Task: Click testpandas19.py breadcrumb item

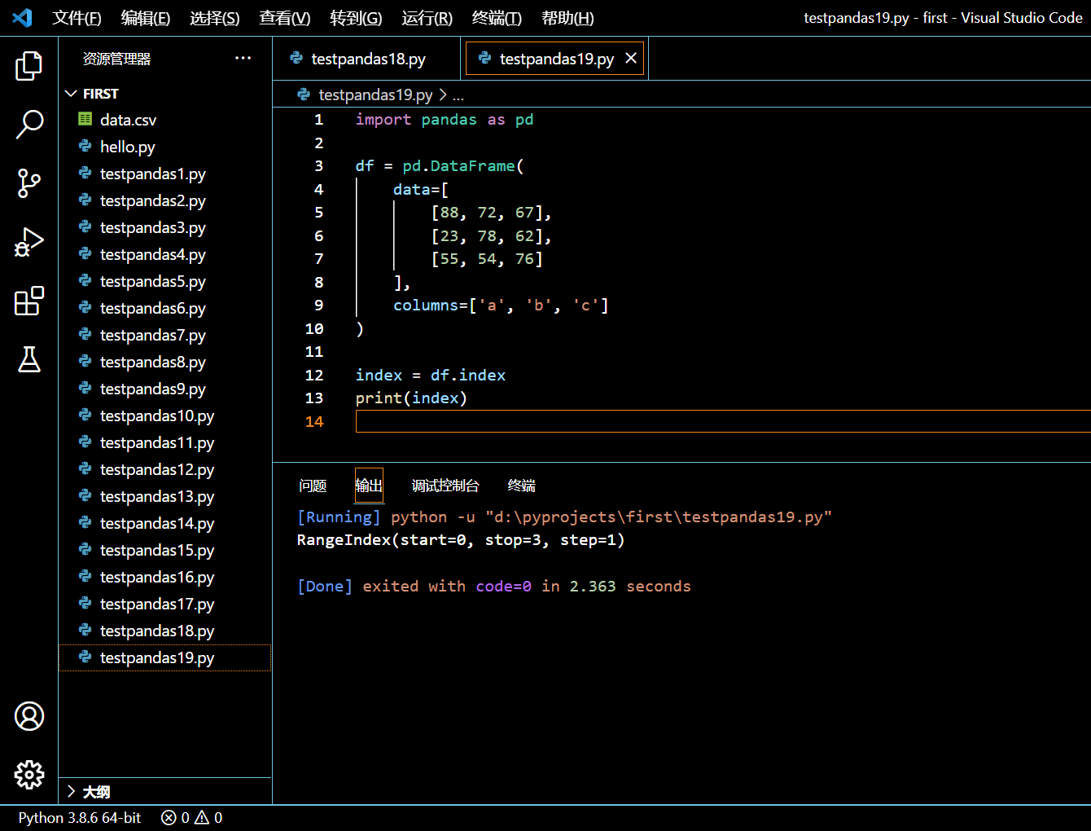Action: pos(375,95)
